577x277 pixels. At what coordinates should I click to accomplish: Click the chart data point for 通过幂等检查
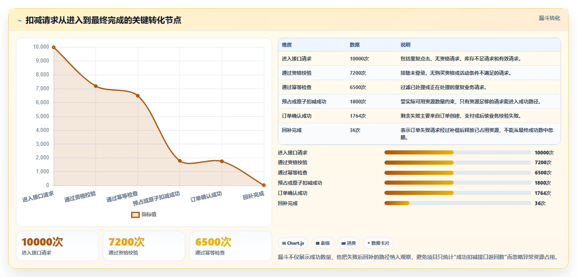(138, 96)
